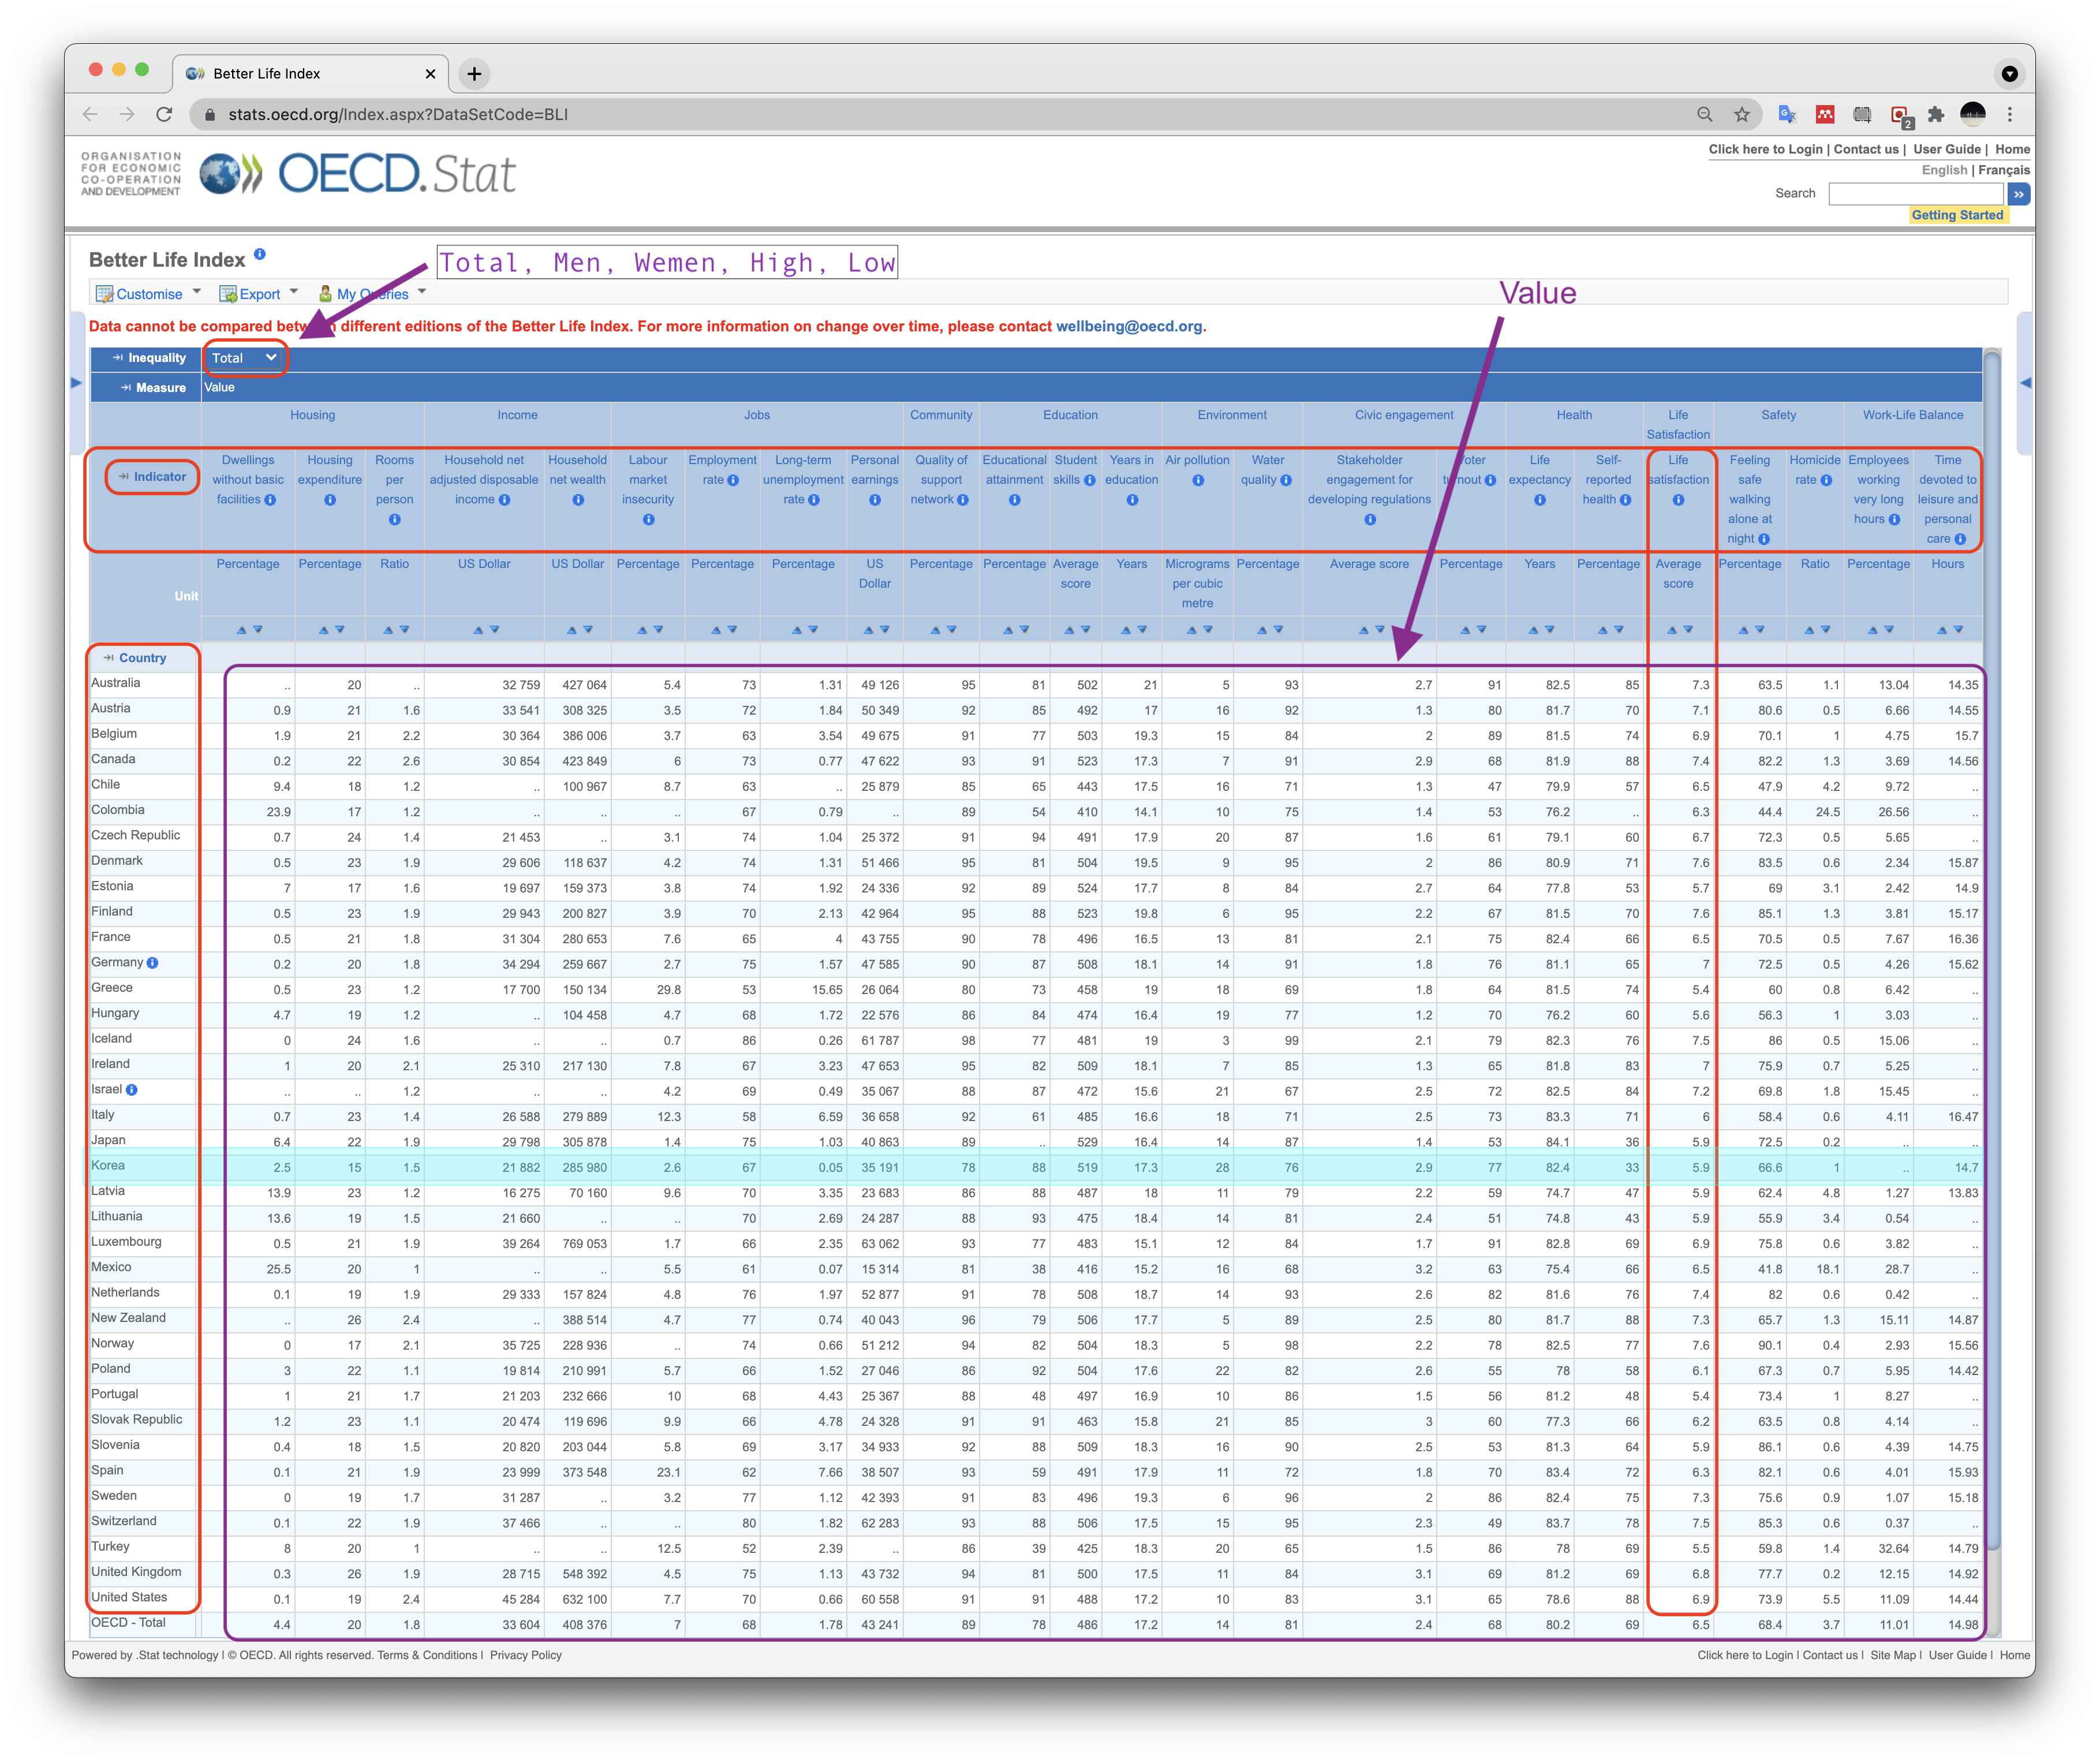Sort Employment rate column descending

pos(732,630)
